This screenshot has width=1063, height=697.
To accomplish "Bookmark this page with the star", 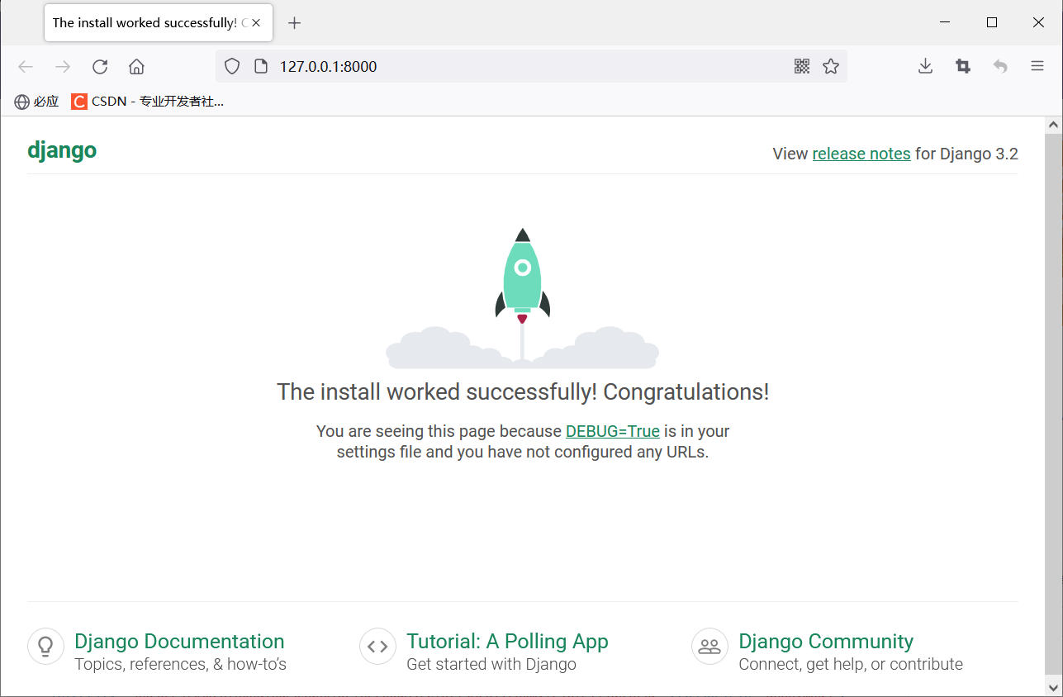I will (831, 66).
